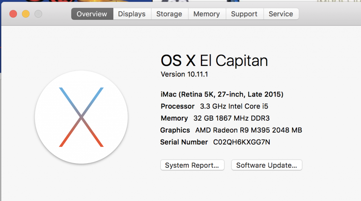Image resolution: width=361 pixels, height=201 pixels.
Task: Open the Displays tab
Action: (x=132, y=14)
